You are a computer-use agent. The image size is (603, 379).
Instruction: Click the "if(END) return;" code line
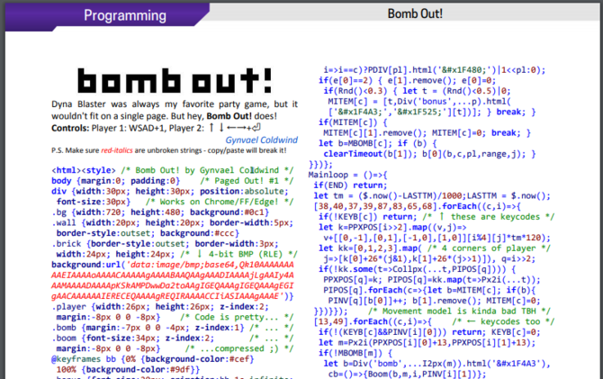point(350,185)
